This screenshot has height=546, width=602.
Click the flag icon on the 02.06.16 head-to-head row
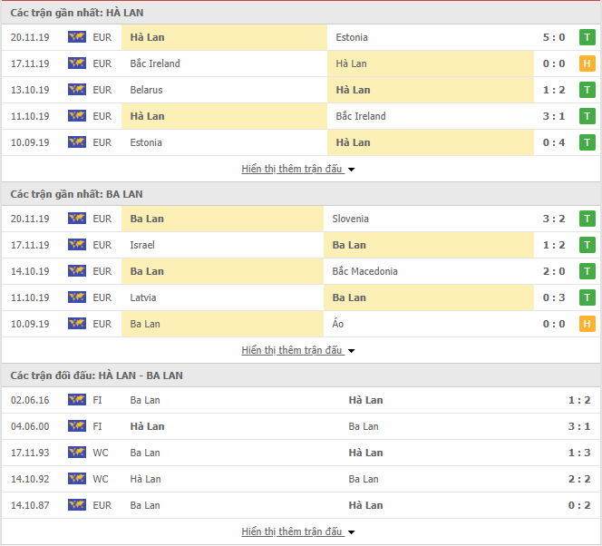76,400
